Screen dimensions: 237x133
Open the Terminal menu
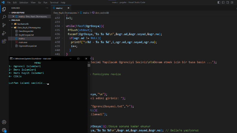[x=54, y=2]
